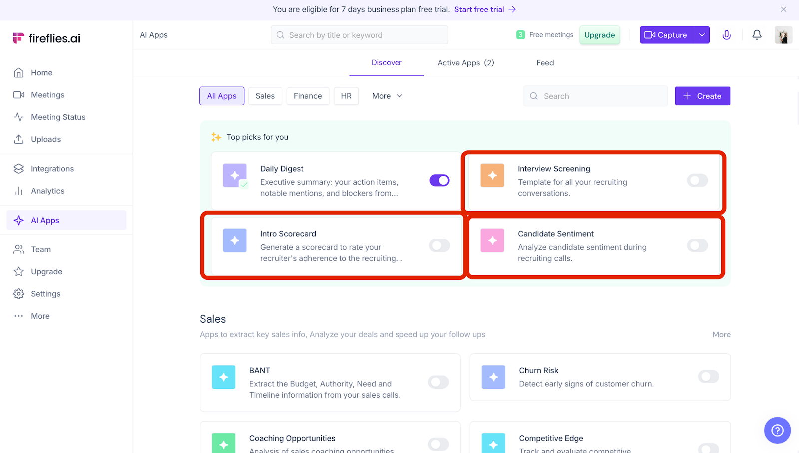799x453 pixels.
Task: Expand More in the left sidebar
Action: [x=40, y=316]
